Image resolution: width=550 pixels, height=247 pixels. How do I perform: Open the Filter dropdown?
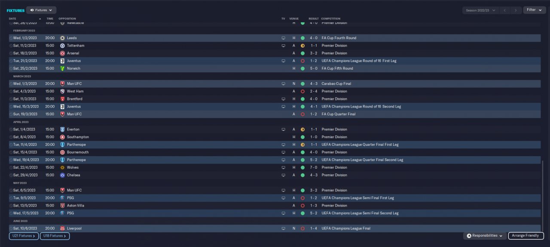534,10
